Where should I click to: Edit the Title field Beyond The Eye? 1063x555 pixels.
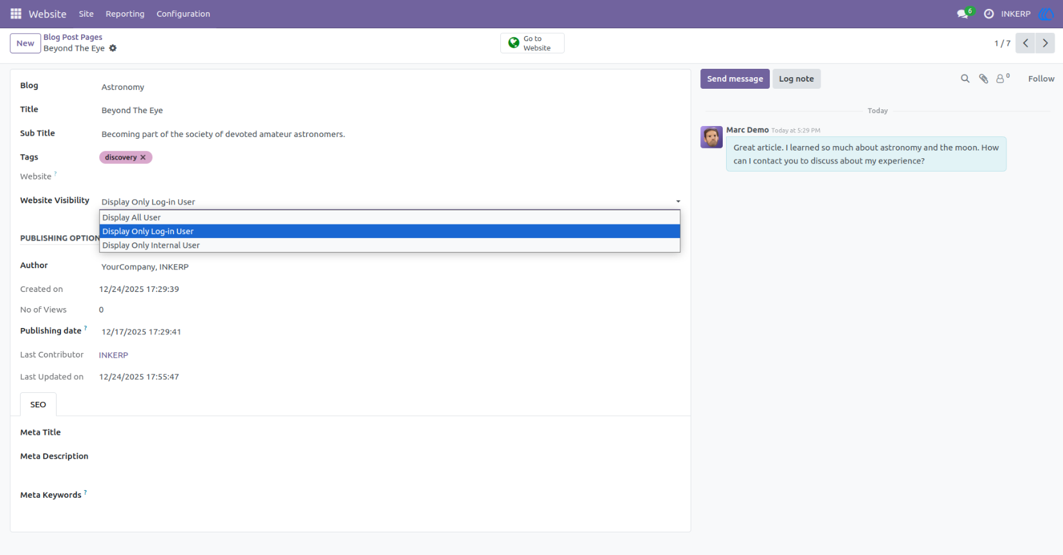coord(390,111)
